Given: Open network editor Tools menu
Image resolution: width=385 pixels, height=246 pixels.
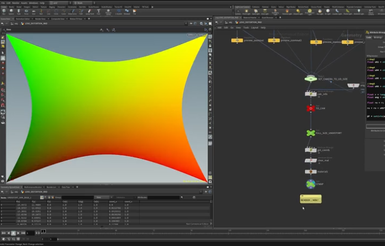Looking at the screenshot, I should coord(246,28).
